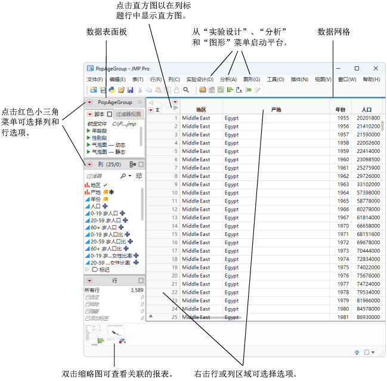The image size is (387, 381).
Task: Click the pencil notepad toolbar icon
Action: (x=258, y=90)
